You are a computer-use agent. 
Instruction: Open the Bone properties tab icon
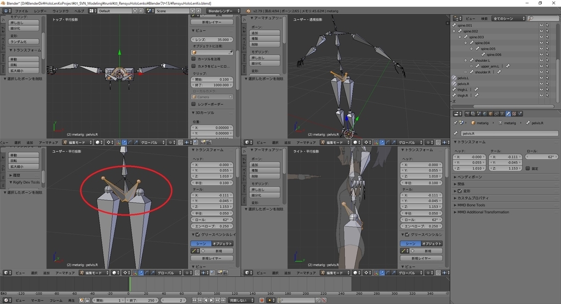(508, 113)
